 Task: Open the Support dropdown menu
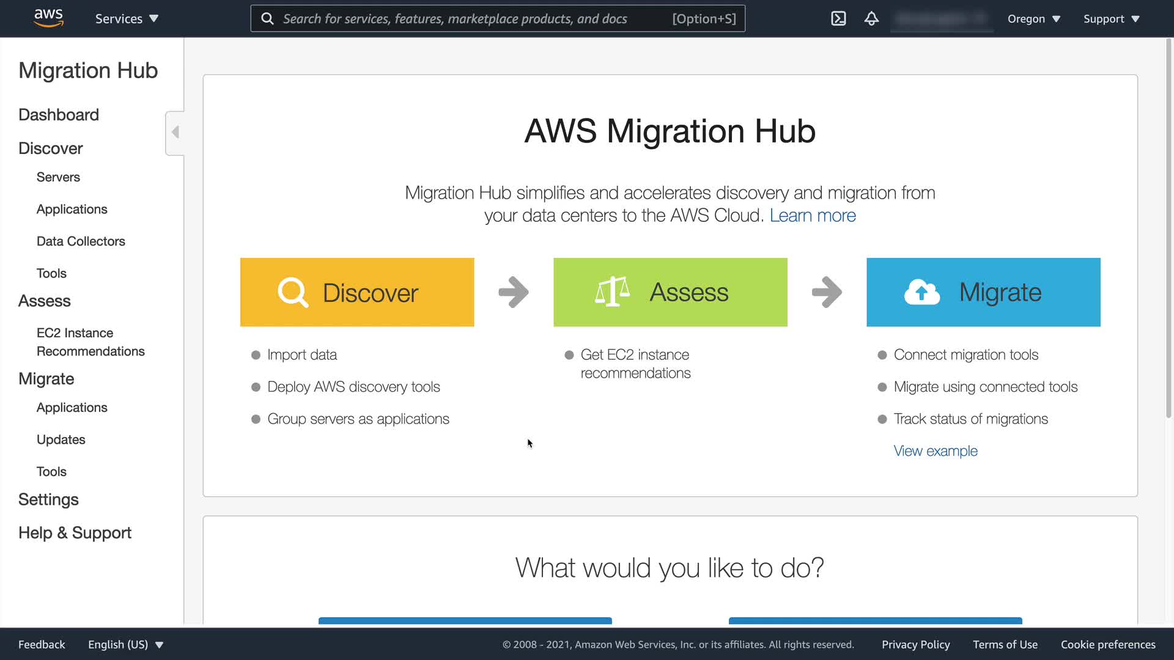point(1111,18)
